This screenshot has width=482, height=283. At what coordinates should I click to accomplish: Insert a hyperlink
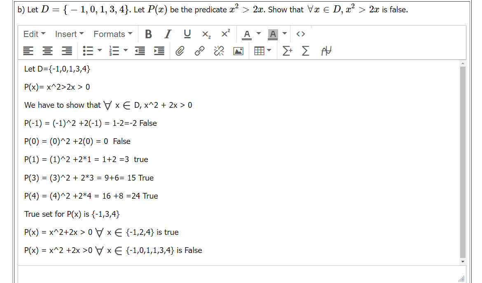tap(199, 51)
